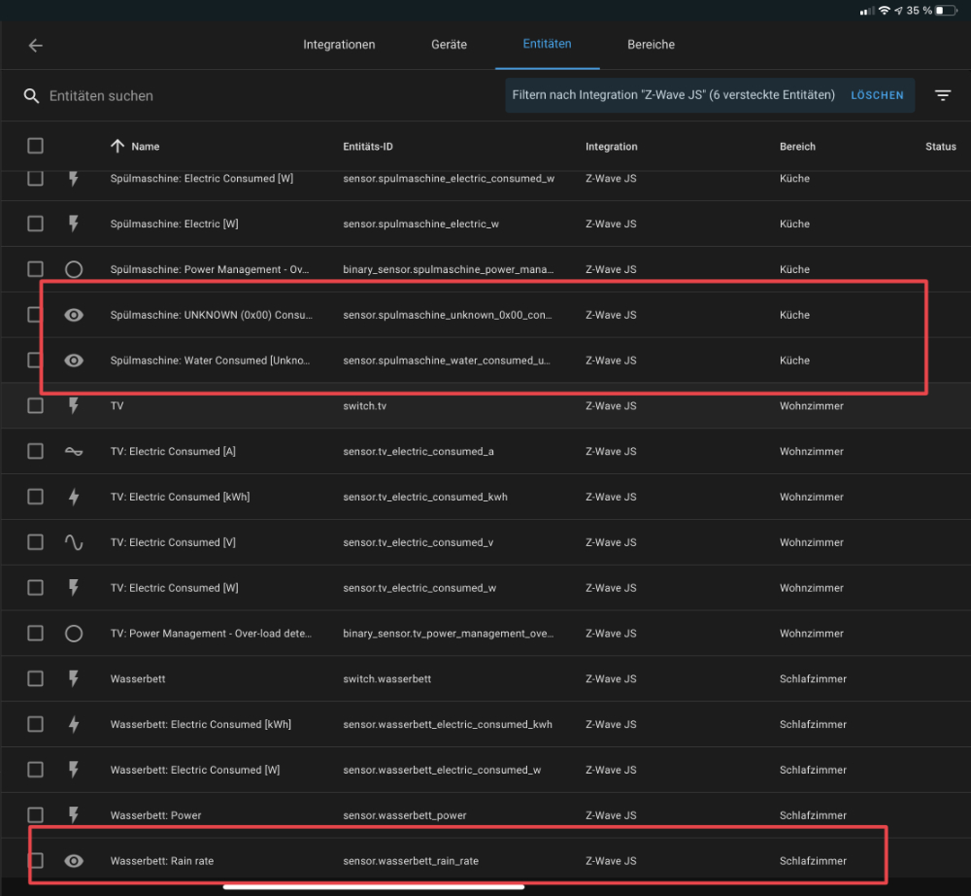Click the back arrow icon
971x896 pixels.
click(x=36, y=46)
